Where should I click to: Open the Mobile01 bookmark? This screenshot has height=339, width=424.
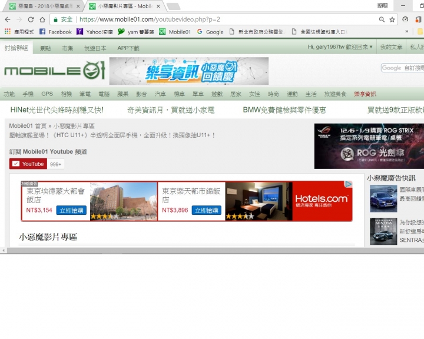(175, 32)
